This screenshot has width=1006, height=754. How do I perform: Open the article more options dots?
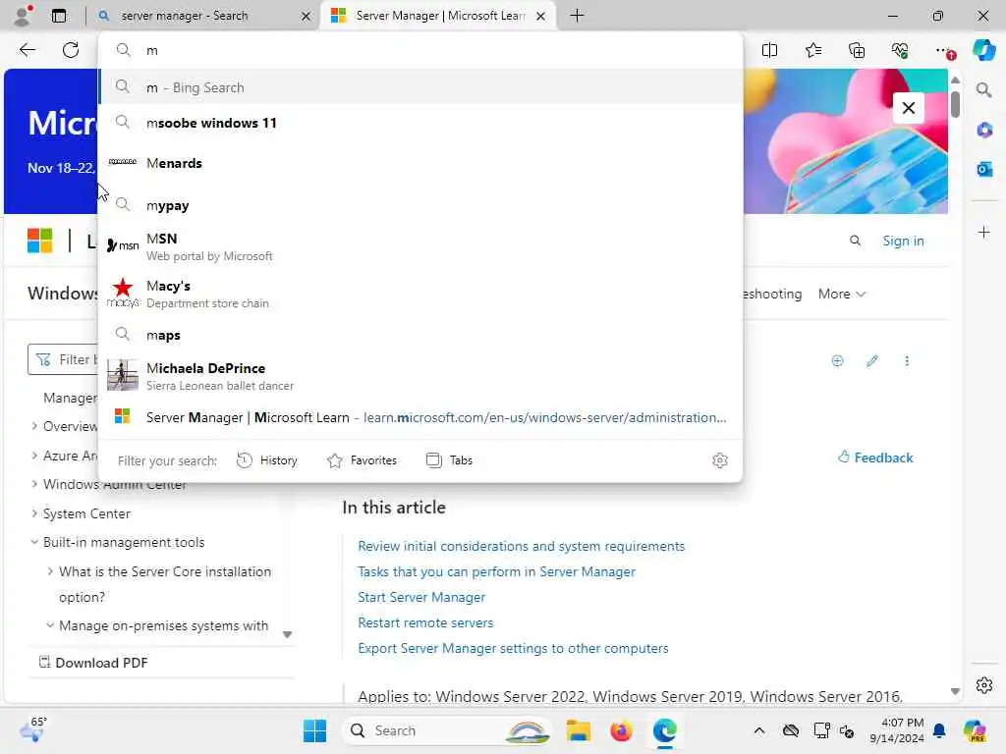click(x=907, y=361)
